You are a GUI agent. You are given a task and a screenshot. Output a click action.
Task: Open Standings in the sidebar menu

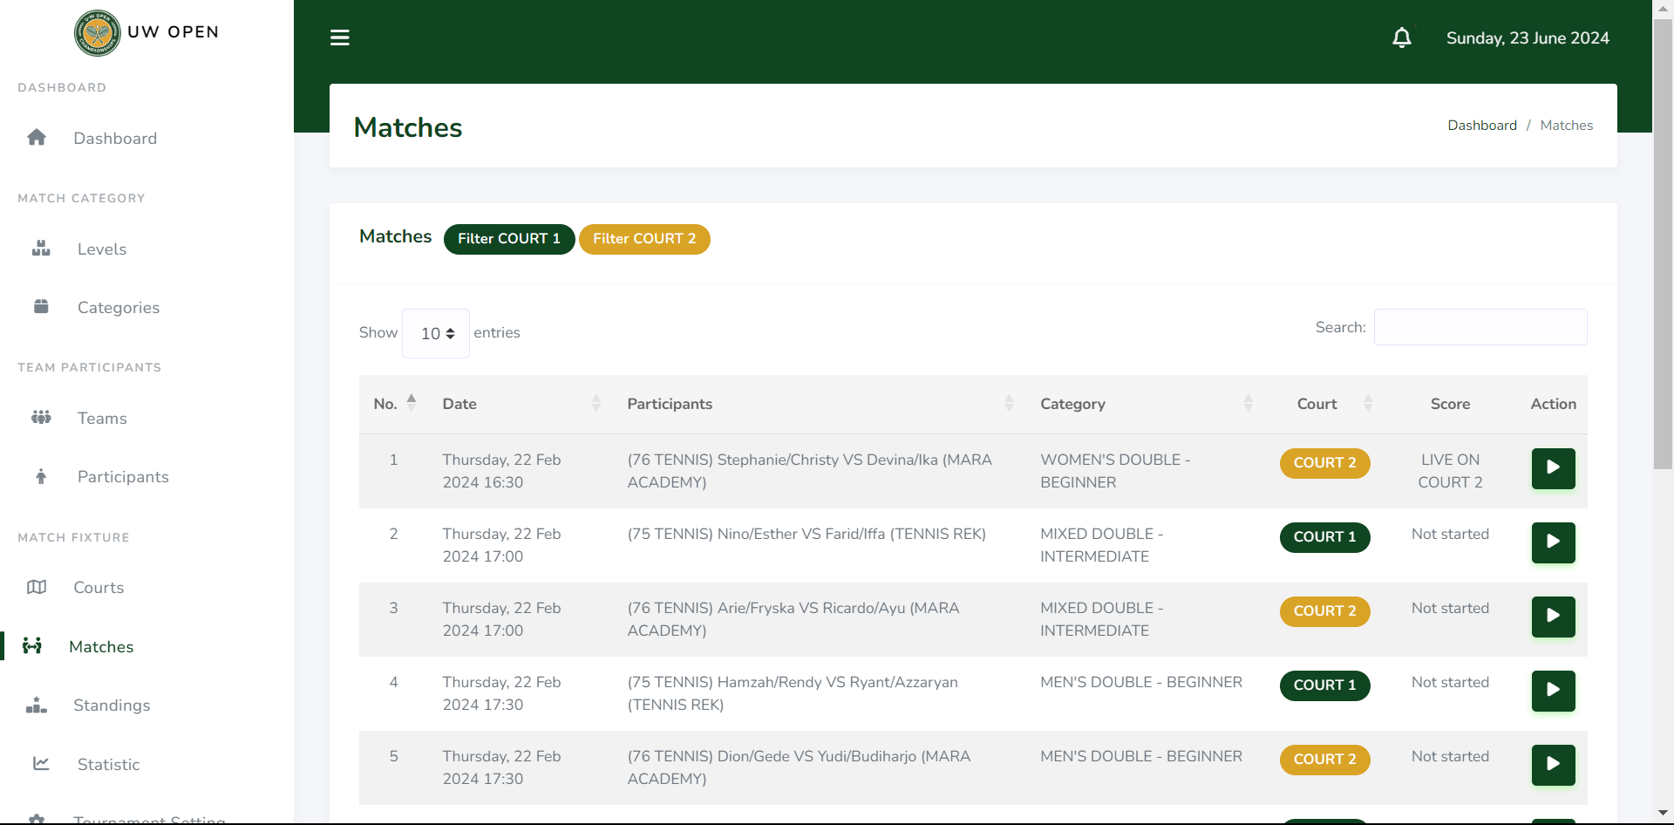tap(112, 705)
